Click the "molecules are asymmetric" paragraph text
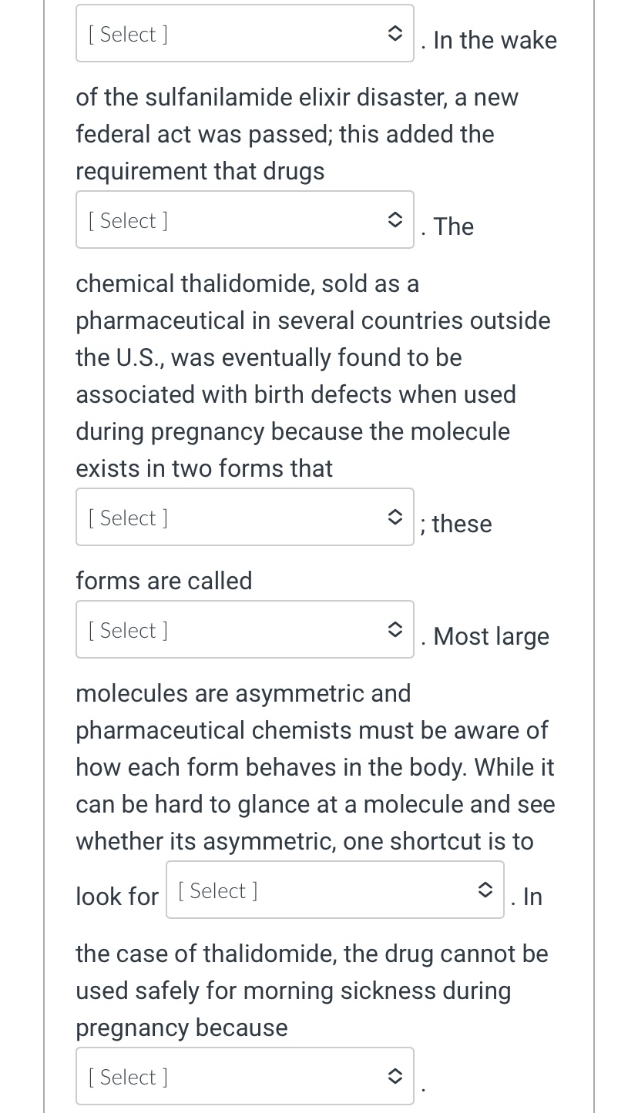The image size is (638, 1113). point(243,693)
